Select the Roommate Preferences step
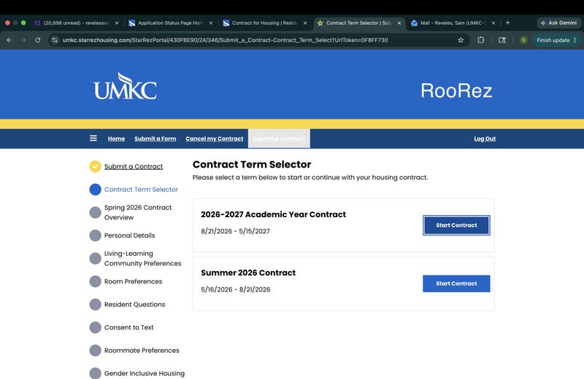This screenshot has width=584, height=379. tap(142, 351)
